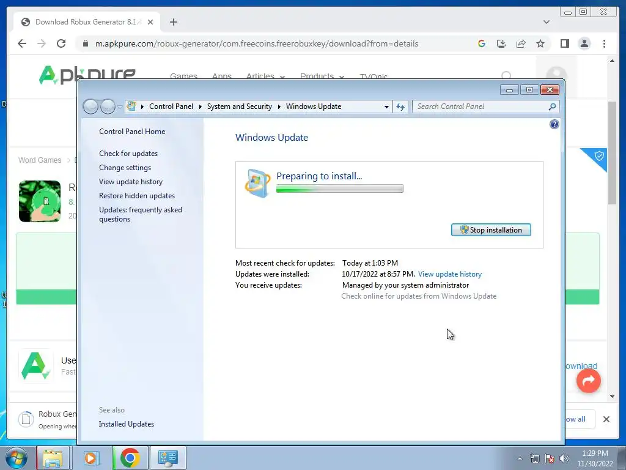Image resolution: width=626 pixels, height=470 pixels.
Task: Close the Download Robux Generator tab
Action: 150,22
